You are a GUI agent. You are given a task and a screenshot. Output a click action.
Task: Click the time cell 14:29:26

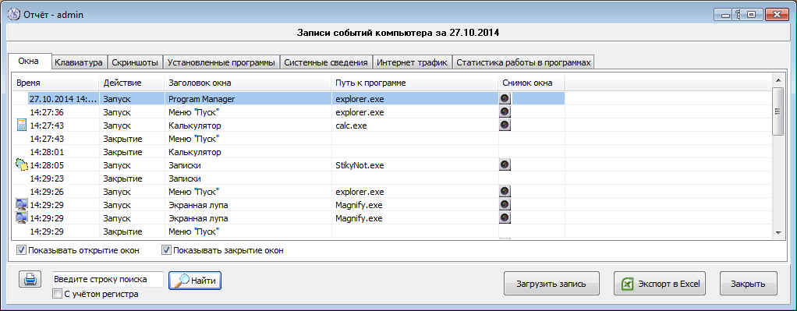(x=47, y=191)
